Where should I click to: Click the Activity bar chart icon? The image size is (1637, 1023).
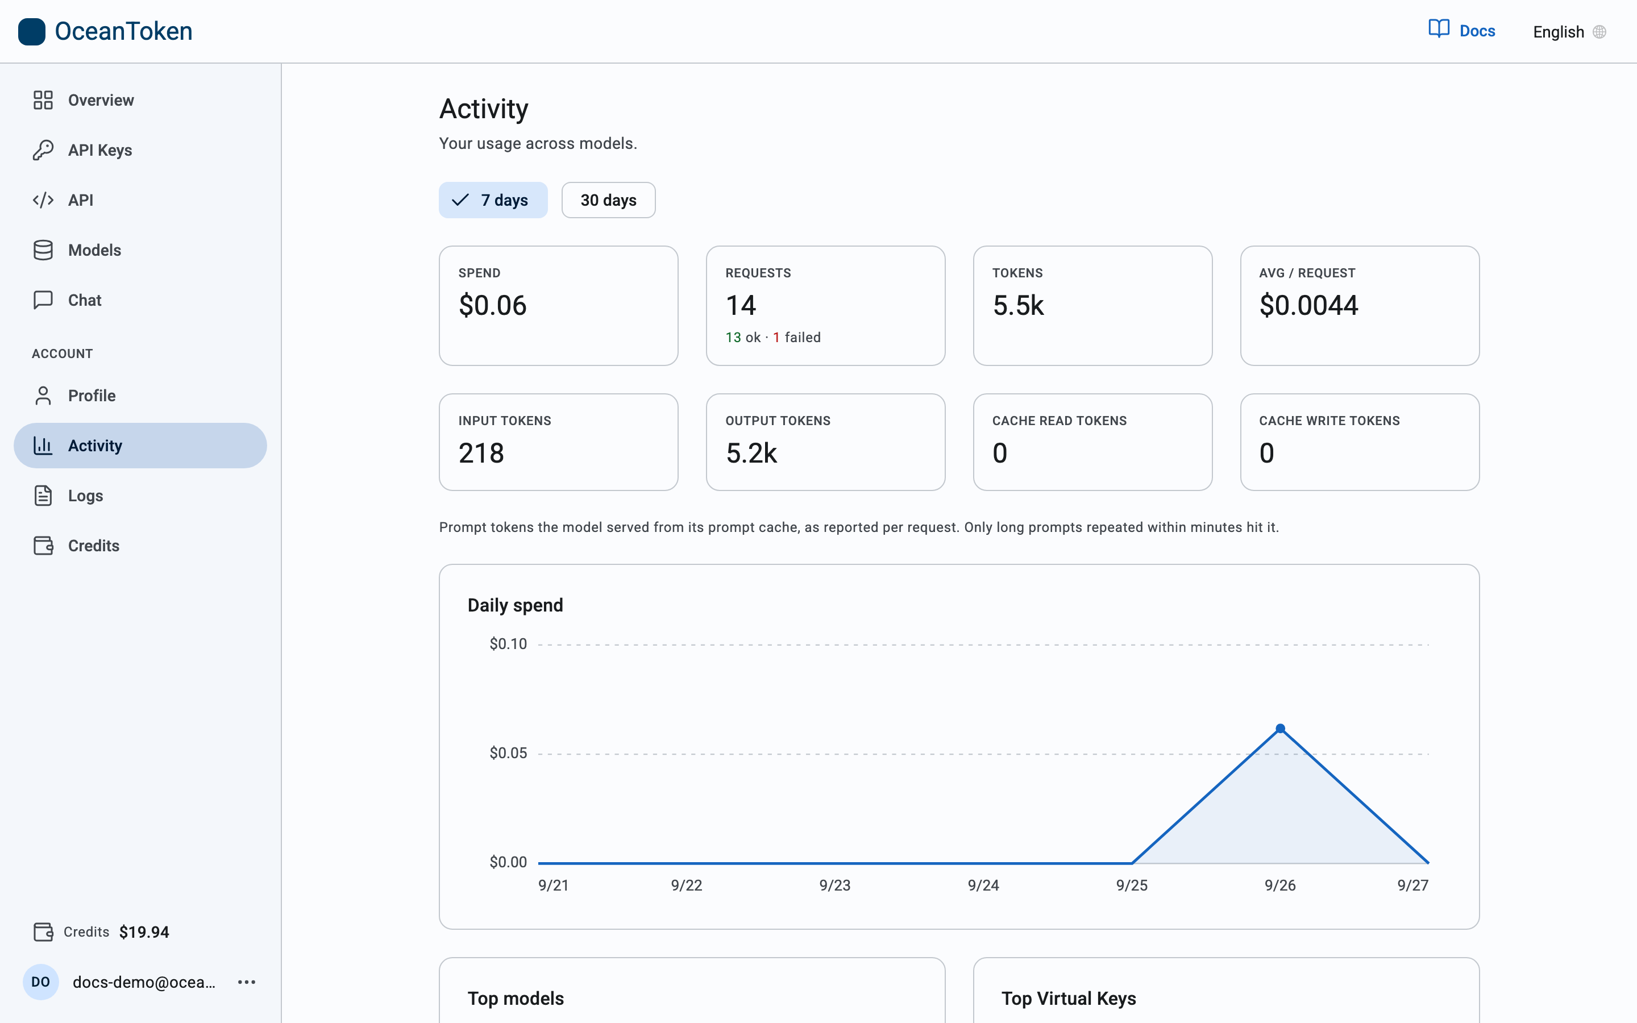[43, 445]
